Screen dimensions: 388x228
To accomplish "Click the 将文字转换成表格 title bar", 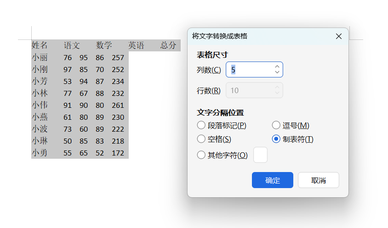I will point(257,36).
